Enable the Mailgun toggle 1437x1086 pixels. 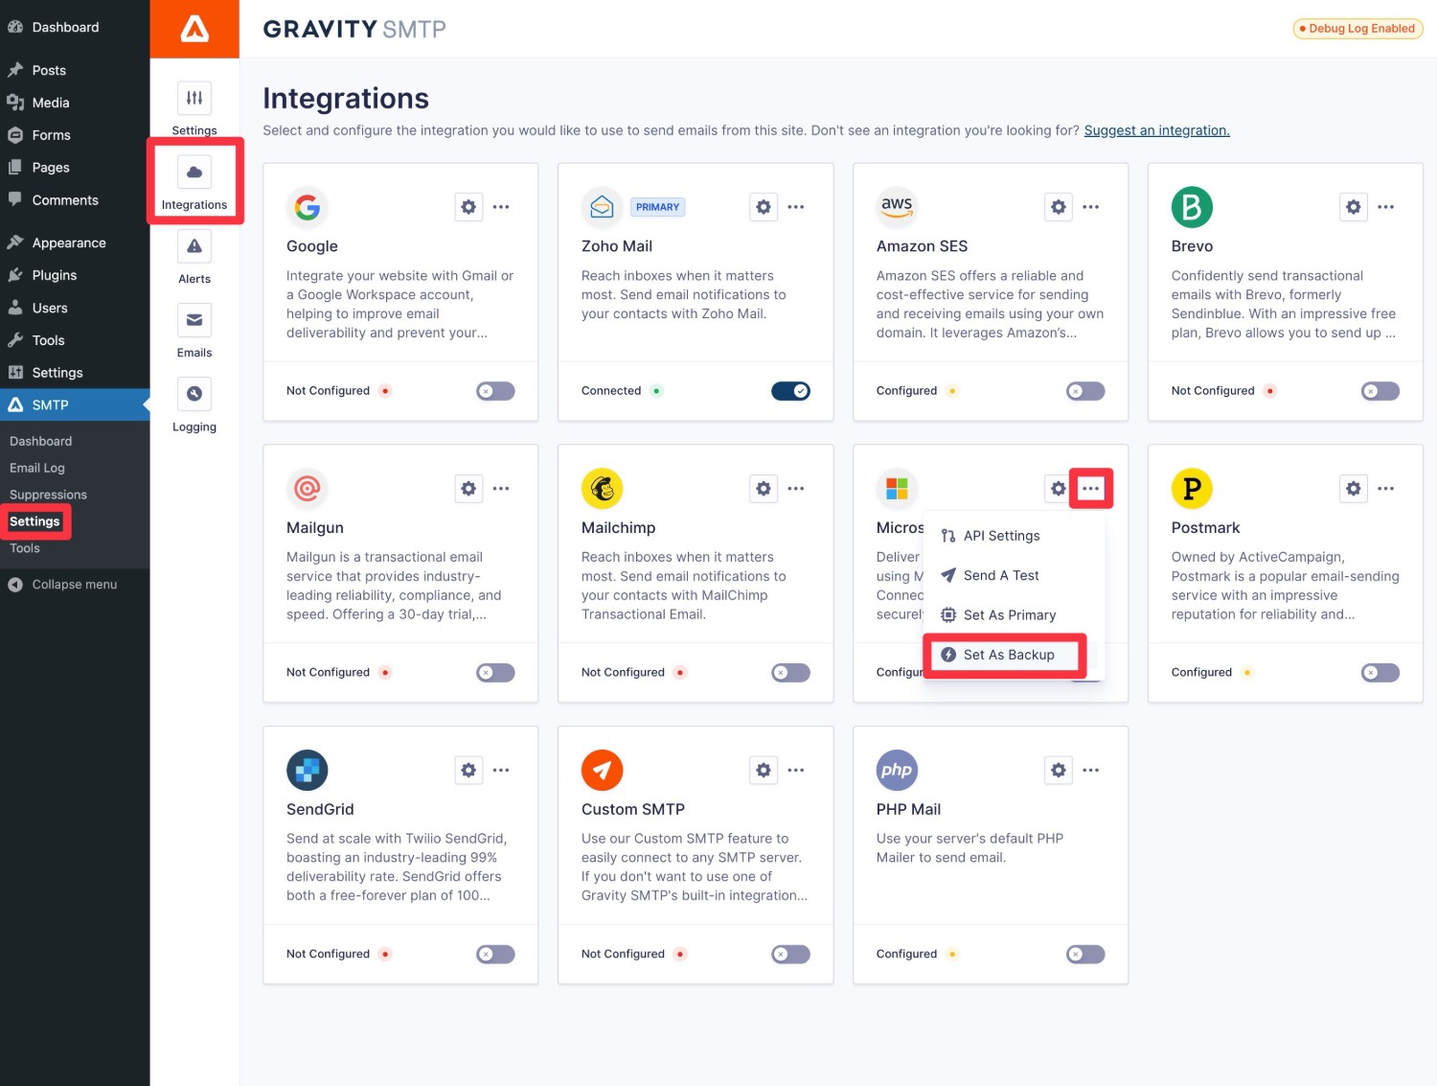495,673
